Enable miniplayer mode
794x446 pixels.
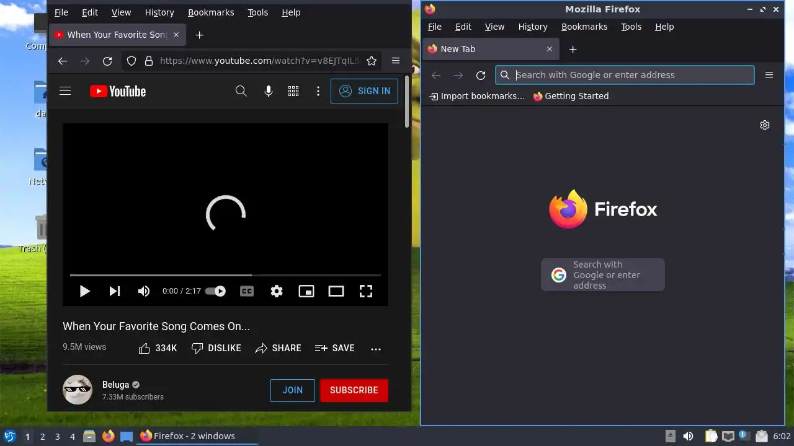coord(306,291)
